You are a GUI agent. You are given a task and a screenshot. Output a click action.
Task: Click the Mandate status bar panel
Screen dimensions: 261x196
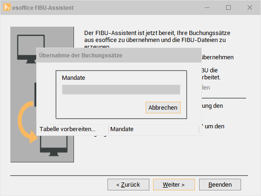(x=154, y=129)
